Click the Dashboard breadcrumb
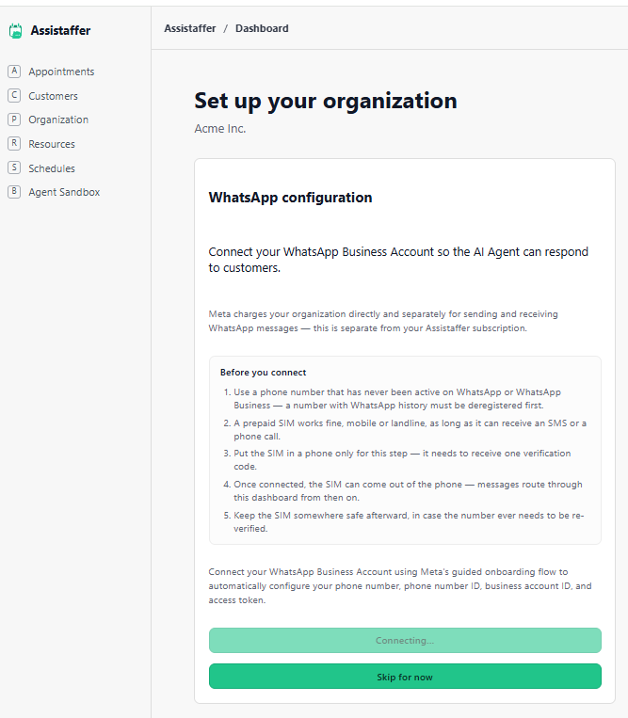The height and width of the screenshot is (718, 628). 262,28
